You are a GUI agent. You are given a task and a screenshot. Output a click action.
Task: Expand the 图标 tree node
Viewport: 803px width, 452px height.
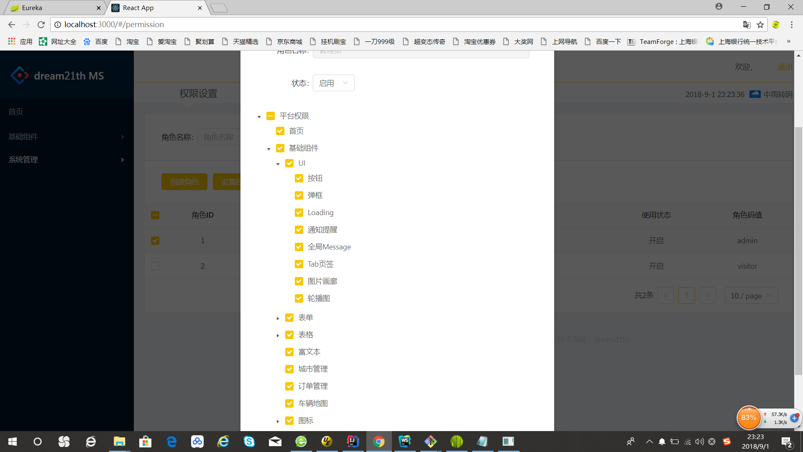click(x=278, y=421)
